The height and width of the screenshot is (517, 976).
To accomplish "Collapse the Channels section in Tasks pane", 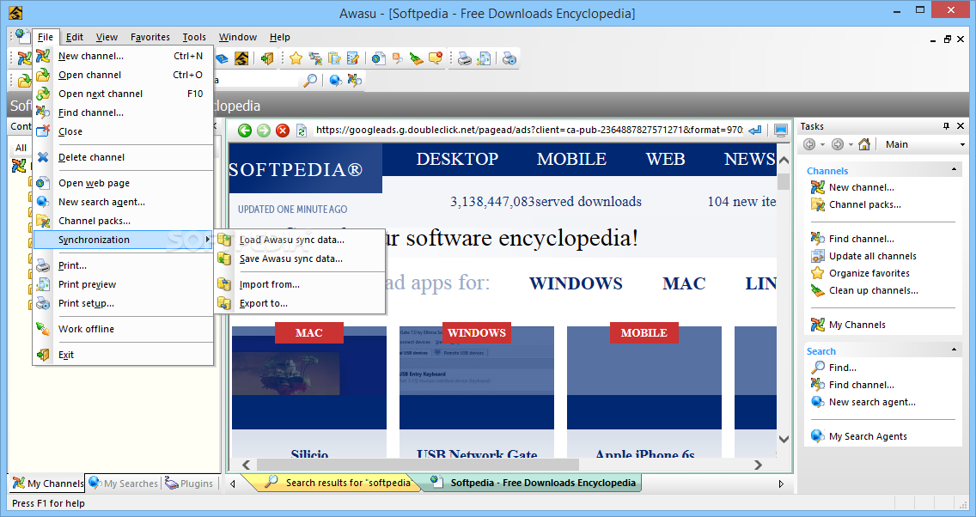I will [954, 170].
